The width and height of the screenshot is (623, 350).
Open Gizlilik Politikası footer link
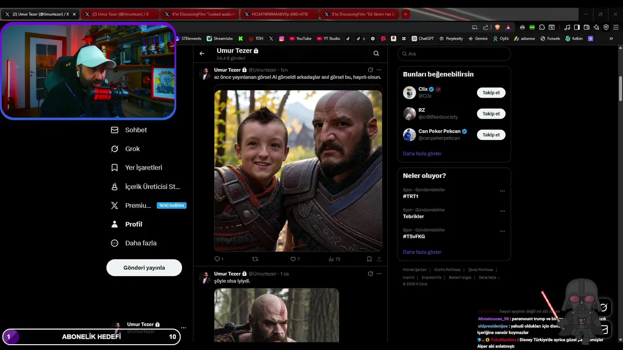pyautogui.click(x=447, y=270)
